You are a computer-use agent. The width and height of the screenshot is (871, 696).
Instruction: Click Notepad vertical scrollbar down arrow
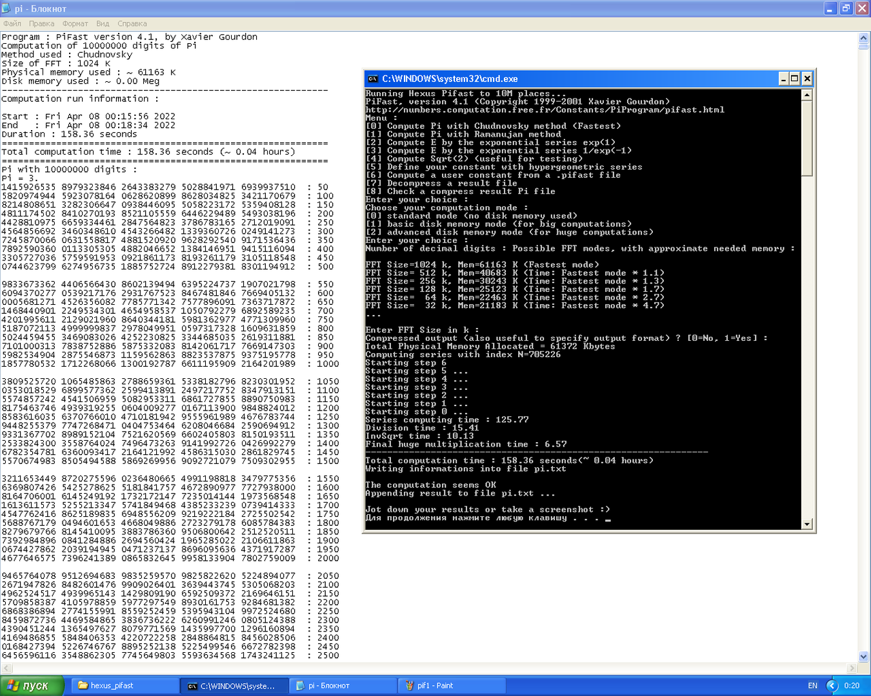click(x=864, y=657)
